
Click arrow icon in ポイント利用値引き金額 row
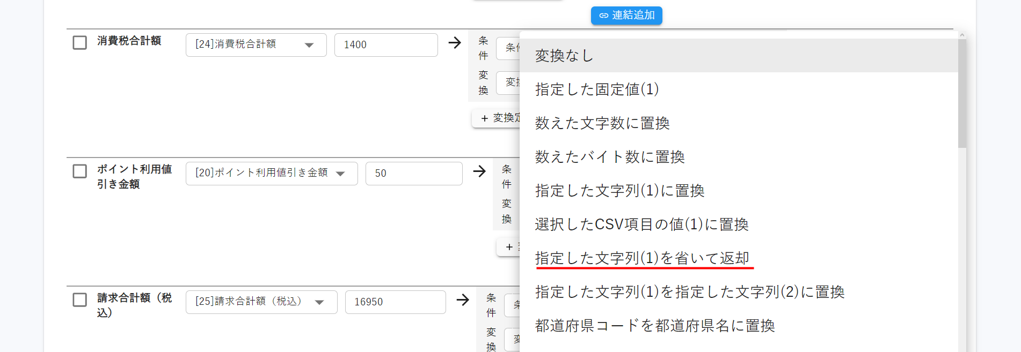(x=479, y=171)
